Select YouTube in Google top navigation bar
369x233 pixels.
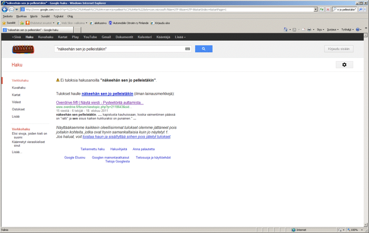coord(90,37)
